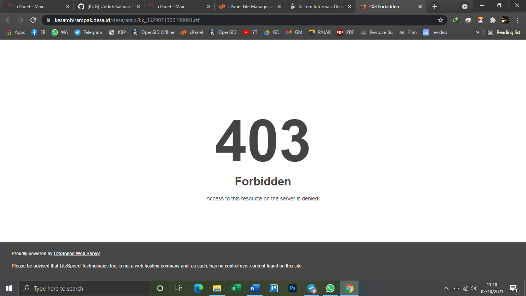Switch to the [BUG] Unduh Salinan GitHub tab
The width and height of the screenshot is (526, 296).
[x=109, y=7]
